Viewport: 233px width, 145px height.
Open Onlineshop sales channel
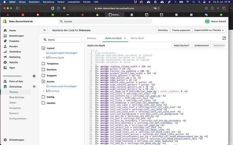pos(16,87)
